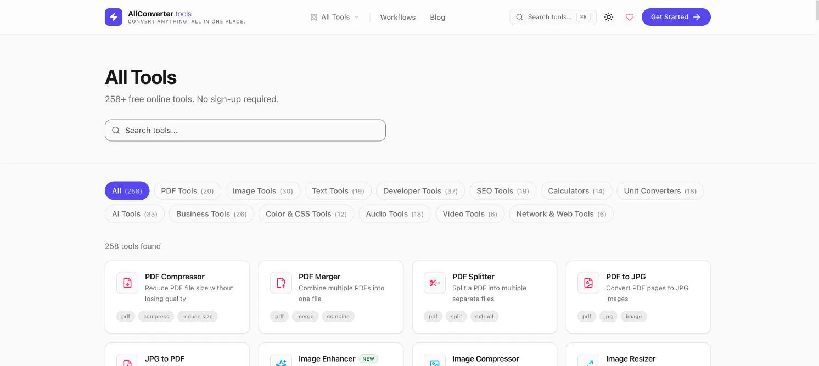
Task: Click the AllConverter lightning bolt logo
Action: (x=114, y=17)
